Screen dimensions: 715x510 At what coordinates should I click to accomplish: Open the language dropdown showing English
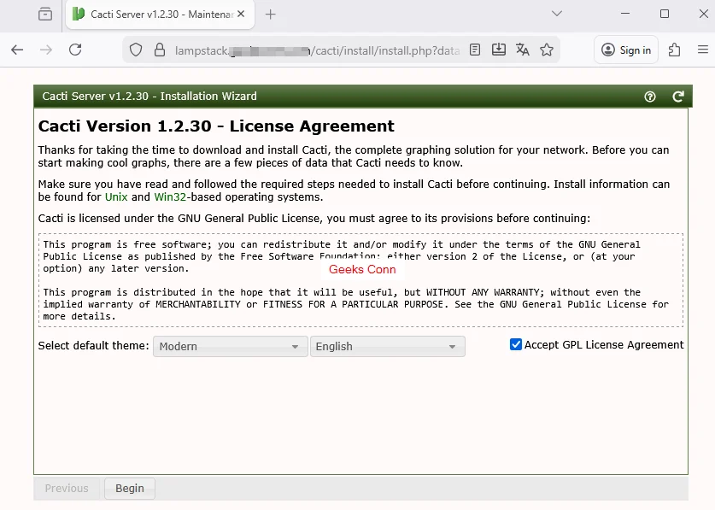(387, 346)
